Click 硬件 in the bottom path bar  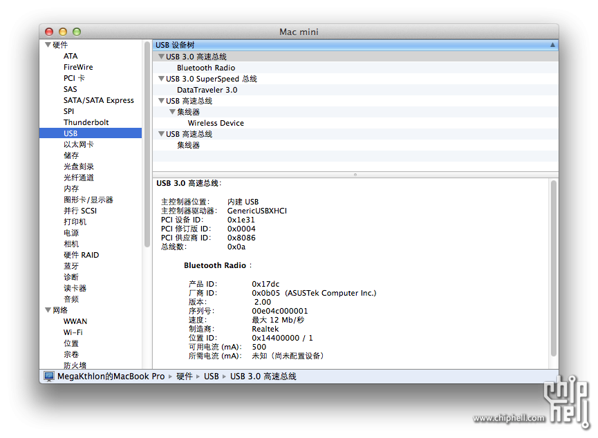185,377
